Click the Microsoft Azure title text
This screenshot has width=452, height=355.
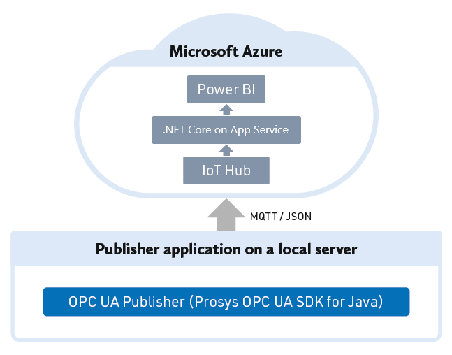tap(226, 52)
